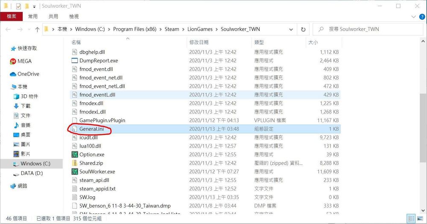Open 網路 in navigation pane
Image resolution: width=427 pixels, height=224 pixels.
[x=22, y=186]
